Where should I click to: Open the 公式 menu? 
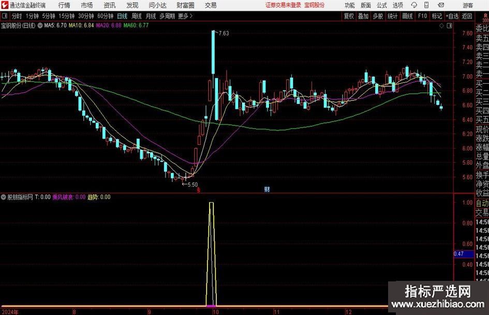382,5
